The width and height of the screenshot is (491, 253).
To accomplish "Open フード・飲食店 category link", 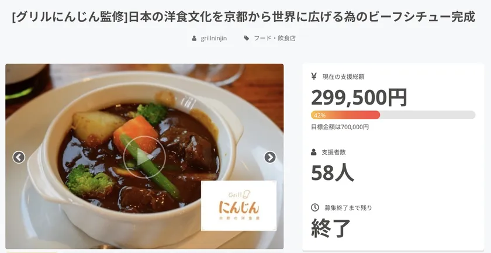I will (275, 38).
